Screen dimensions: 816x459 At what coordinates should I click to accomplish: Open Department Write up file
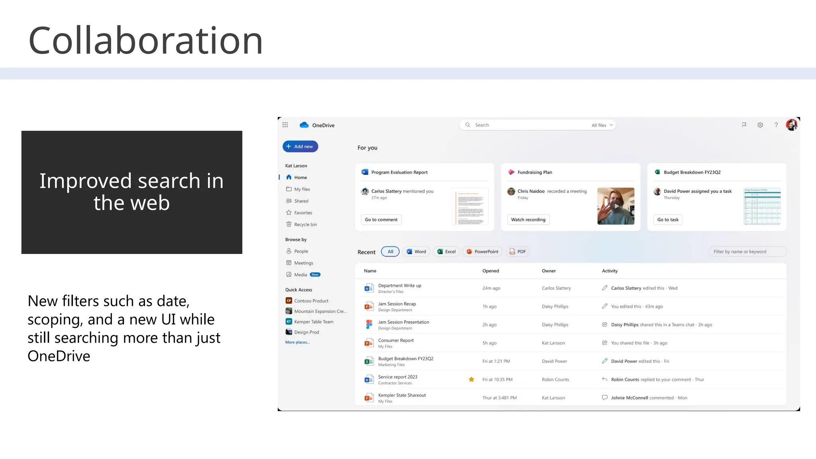pos(400,285)
